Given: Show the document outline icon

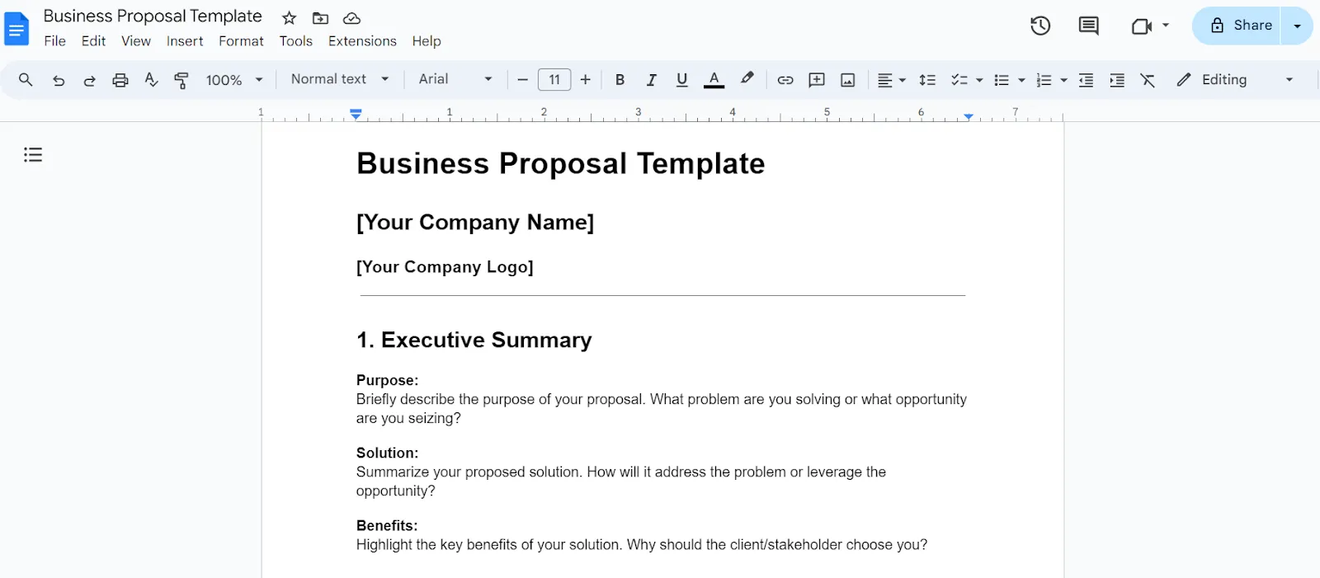Looking at the screenshot, I should click(x=33, y=154).
